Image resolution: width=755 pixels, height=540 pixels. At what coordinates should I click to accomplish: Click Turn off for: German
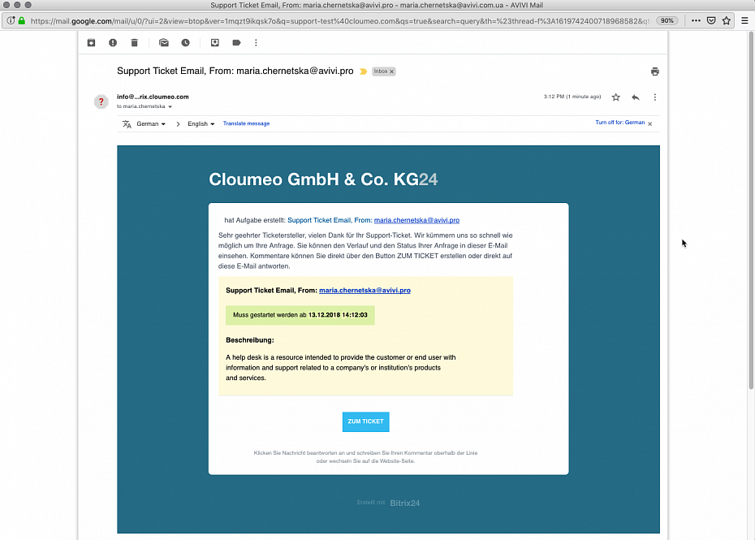pos(619,123)
